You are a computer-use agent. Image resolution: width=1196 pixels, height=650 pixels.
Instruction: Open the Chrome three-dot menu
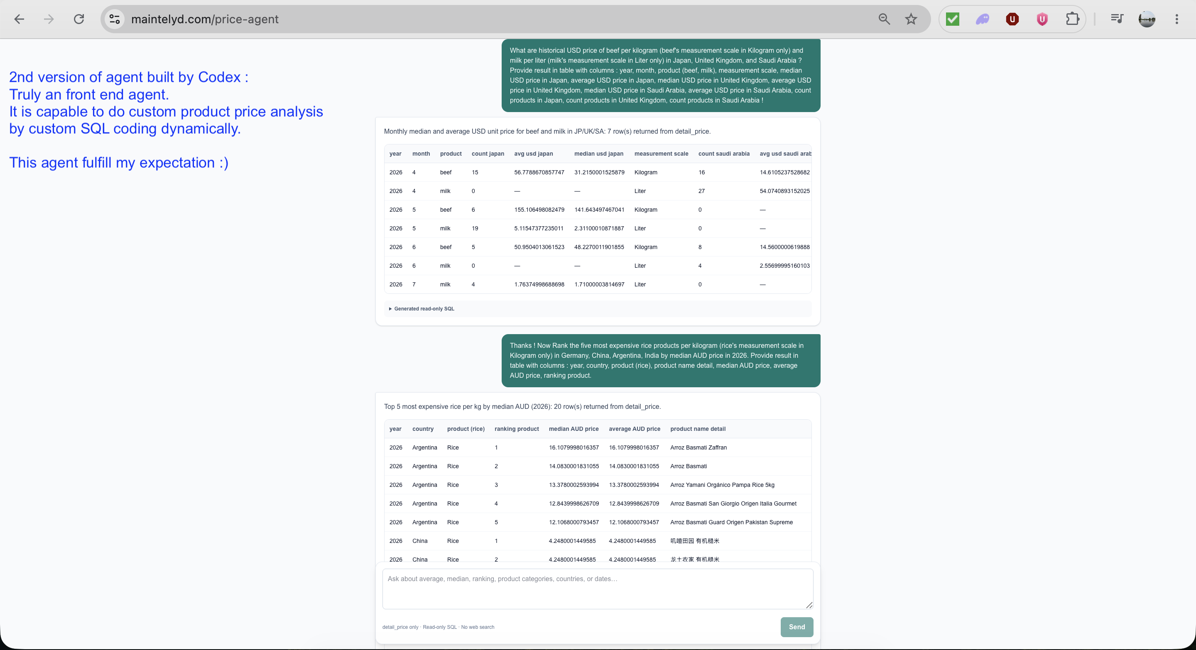coord(1176,19)
